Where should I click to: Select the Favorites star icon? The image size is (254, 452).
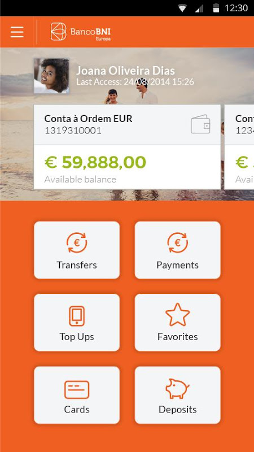(177, 315)
